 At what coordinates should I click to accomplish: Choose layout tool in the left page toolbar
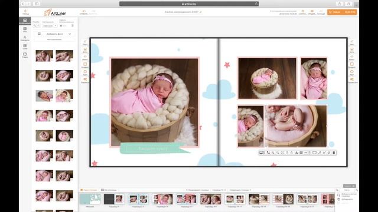[85, 57]
